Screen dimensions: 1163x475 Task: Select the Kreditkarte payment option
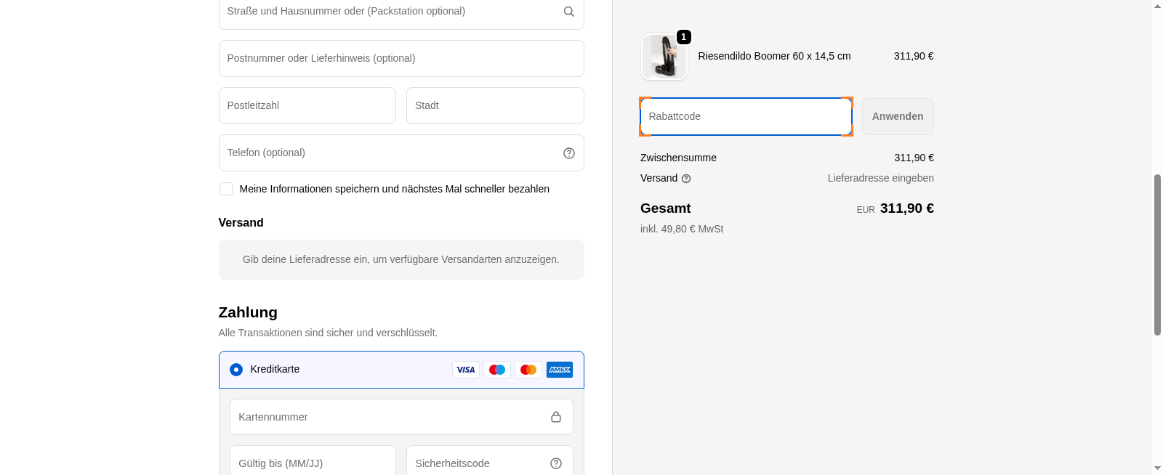[x=236, y=370]
